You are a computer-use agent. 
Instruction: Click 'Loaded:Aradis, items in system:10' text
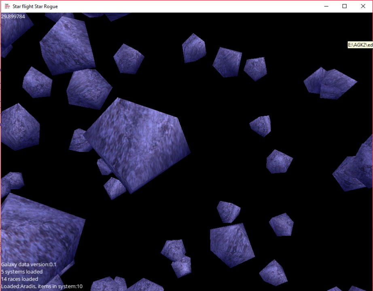click(42, 286)
